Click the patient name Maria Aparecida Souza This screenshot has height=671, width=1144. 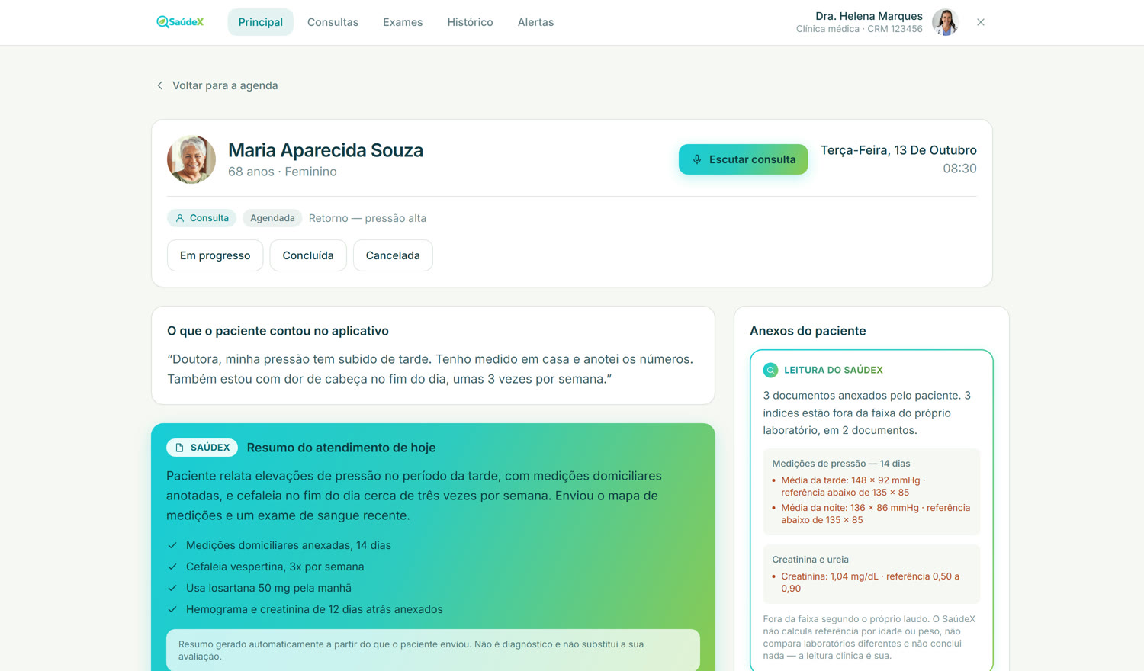[x=326, y=150]
